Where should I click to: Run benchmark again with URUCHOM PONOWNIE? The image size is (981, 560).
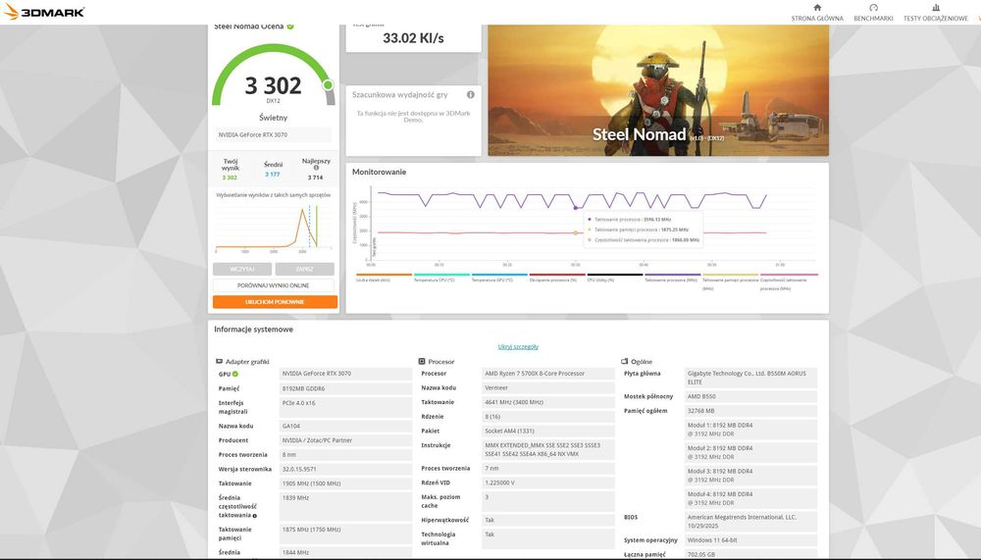pos(275,302)
